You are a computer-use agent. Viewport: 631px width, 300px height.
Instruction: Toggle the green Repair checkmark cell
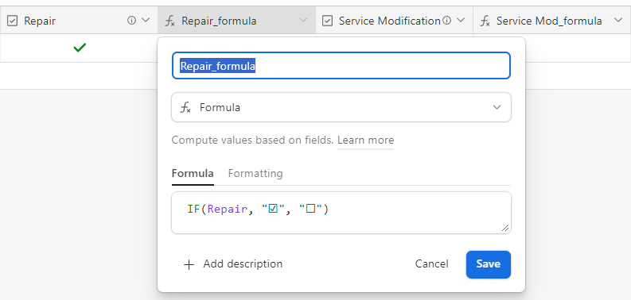(80, 48)
